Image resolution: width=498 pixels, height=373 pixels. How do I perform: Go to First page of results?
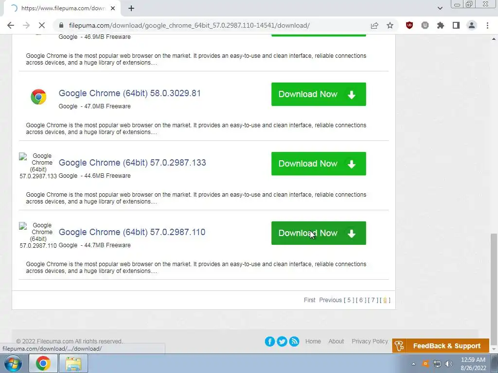(x=309, y=300)
